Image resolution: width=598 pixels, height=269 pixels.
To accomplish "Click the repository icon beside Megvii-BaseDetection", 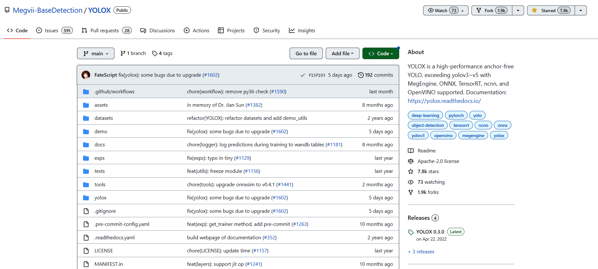I will coord(7,10).
